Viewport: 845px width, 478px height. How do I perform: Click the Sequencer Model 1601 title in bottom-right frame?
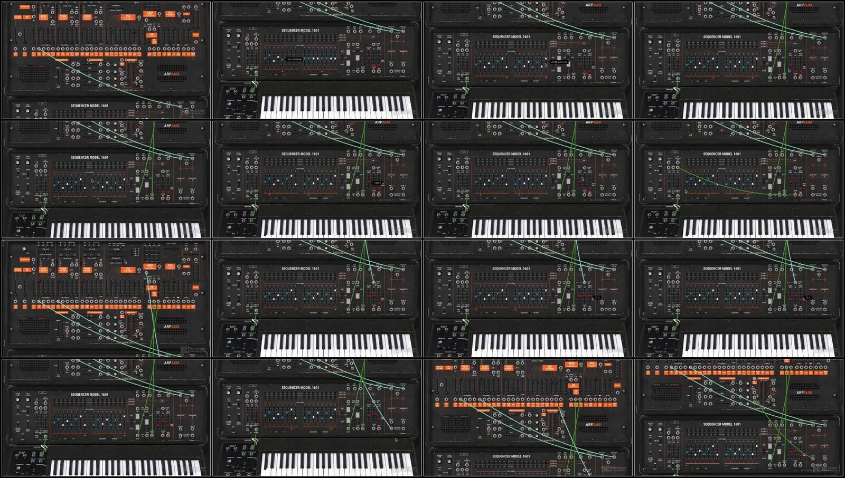[721, 424]
